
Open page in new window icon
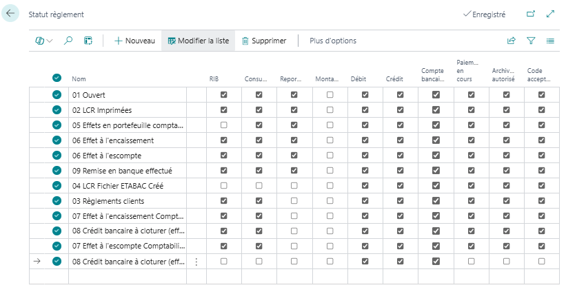[530, 14]
